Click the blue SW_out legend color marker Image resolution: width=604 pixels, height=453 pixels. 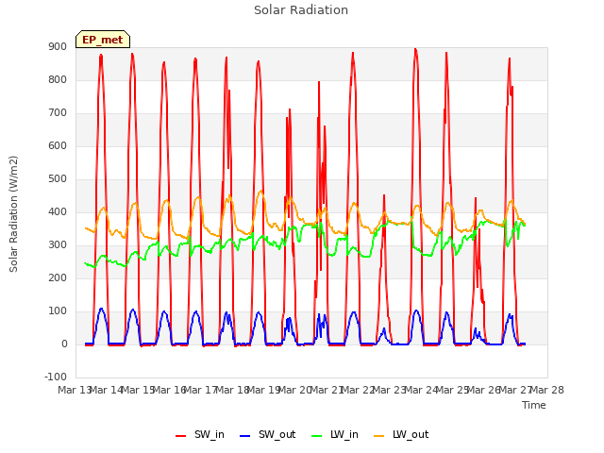(x=245, y=436)
